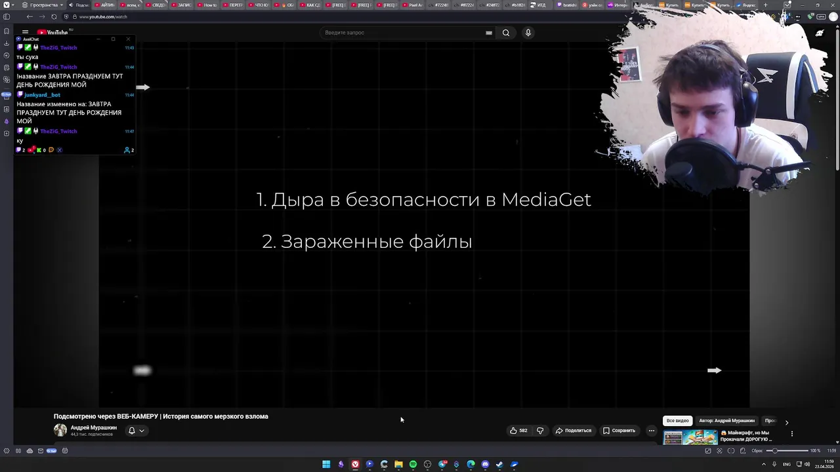Open Spotify from the taskbar
This screenshot has width=840, height=472.
point(413,464)
